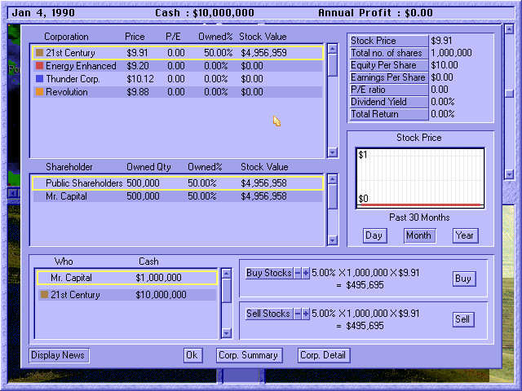Select Mr. Capital in the Who list

127,278
